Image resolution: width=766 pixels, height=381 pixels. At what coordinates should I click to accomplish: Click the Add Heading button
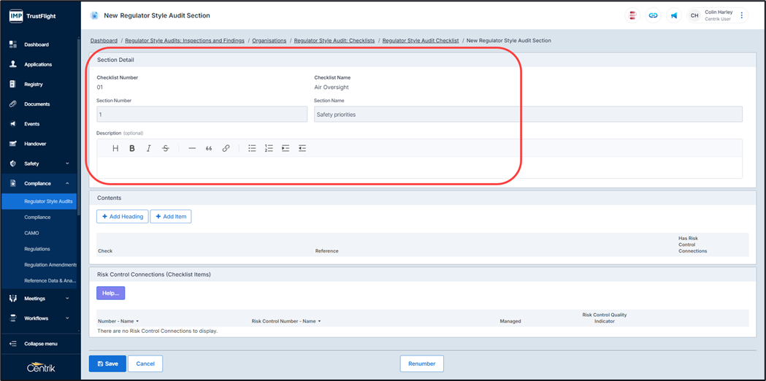point(122,216)
